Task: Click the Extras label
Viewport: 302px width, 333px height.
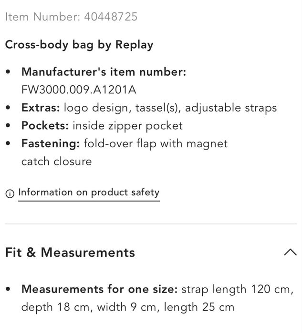Action: click(41, 108)
